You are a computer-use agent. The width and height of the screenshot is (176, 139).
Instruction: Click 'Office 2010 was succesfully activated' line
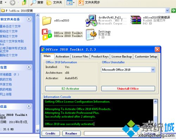[69, 124]
